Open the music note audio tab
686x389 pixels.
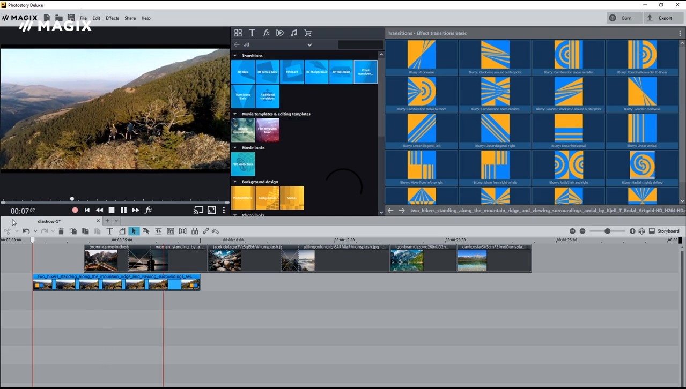[294, 33]
